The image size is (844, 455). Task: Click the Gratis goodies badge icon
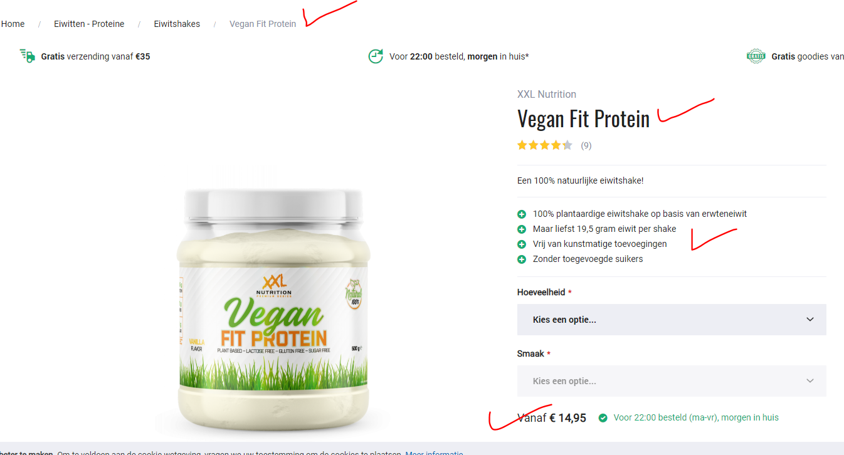pos(756,56)
